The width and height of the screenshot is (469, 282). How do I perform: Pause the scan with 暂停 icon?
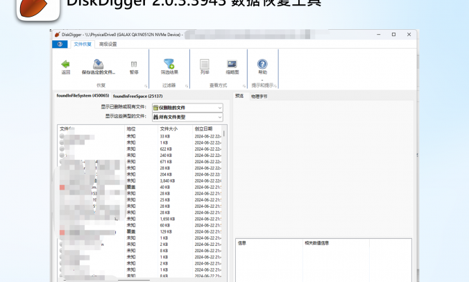tap(134, 64)
